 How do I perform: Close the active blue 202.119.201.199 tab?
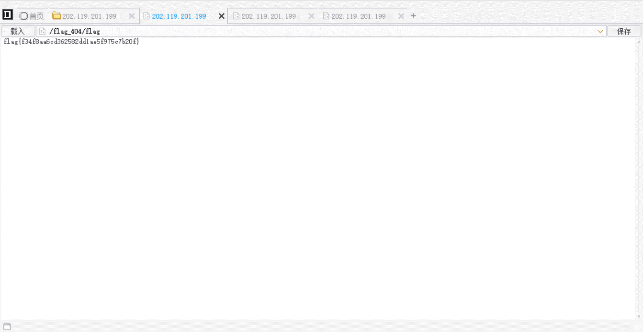pos(222,16)
